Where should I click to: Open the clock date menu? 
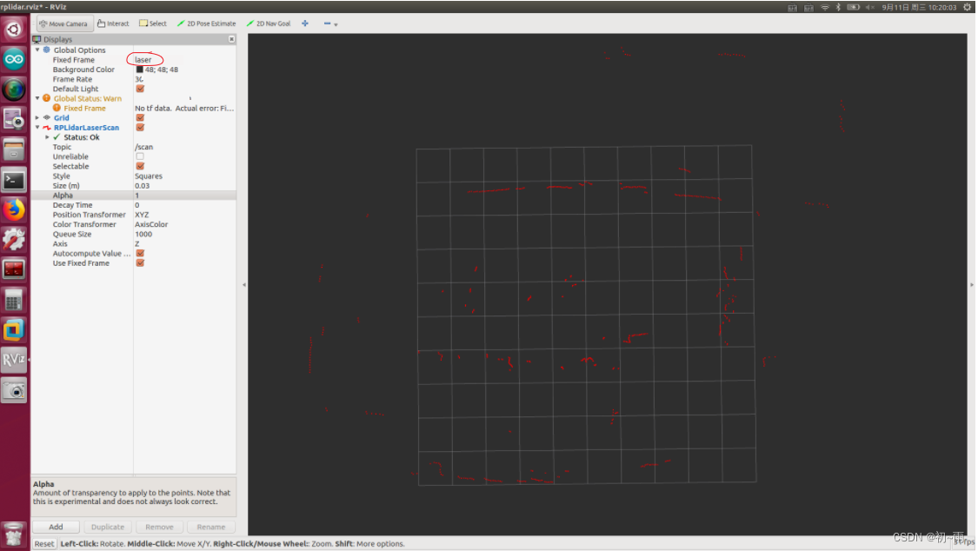pos(919,7)
